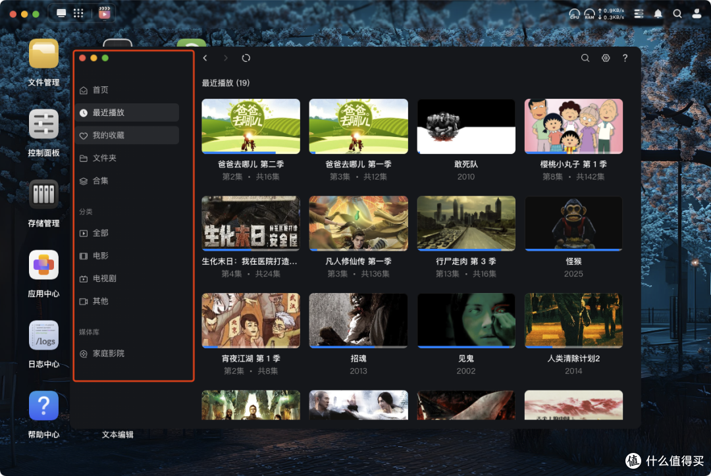The image size is (711, 476).
Task: Play 人类清除计划2 movie
Action: [x=573, y=321]
